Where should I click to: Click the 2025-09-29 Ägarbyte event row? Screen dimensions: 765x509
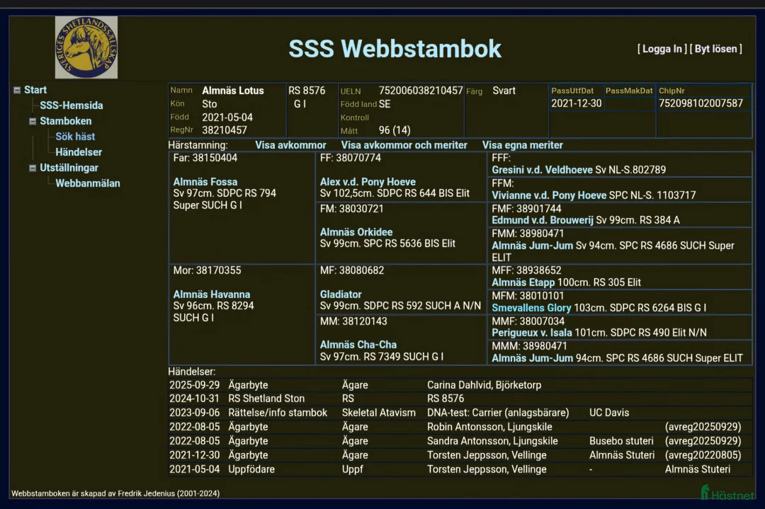click(460, 384)
